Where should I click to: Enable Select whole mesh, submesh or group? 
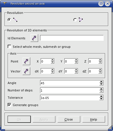tap(9, 47)
